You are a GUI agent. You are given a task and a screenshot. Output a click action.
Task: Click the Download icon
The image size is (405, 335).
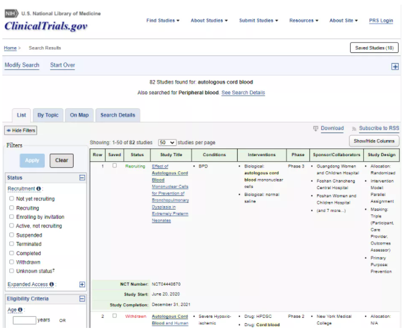click(x=315, y=128)
